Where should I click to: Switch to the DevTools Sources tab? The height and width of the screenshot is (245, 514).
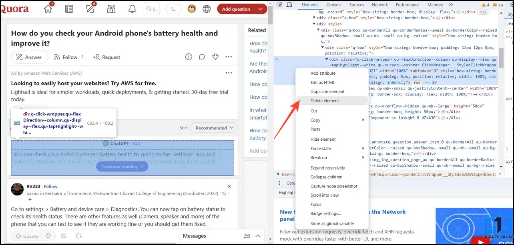tap(357, 5)
